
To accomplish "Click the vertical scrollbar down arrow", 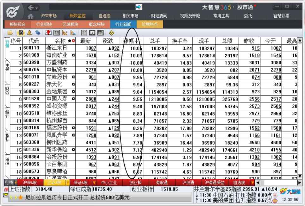I will (x=300, y=177).
